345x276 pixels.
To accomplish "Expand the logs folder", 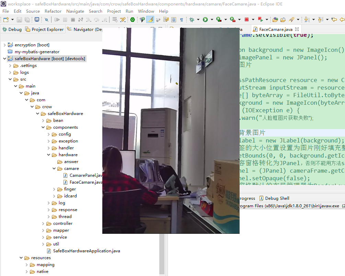I will tap(10, 72).
